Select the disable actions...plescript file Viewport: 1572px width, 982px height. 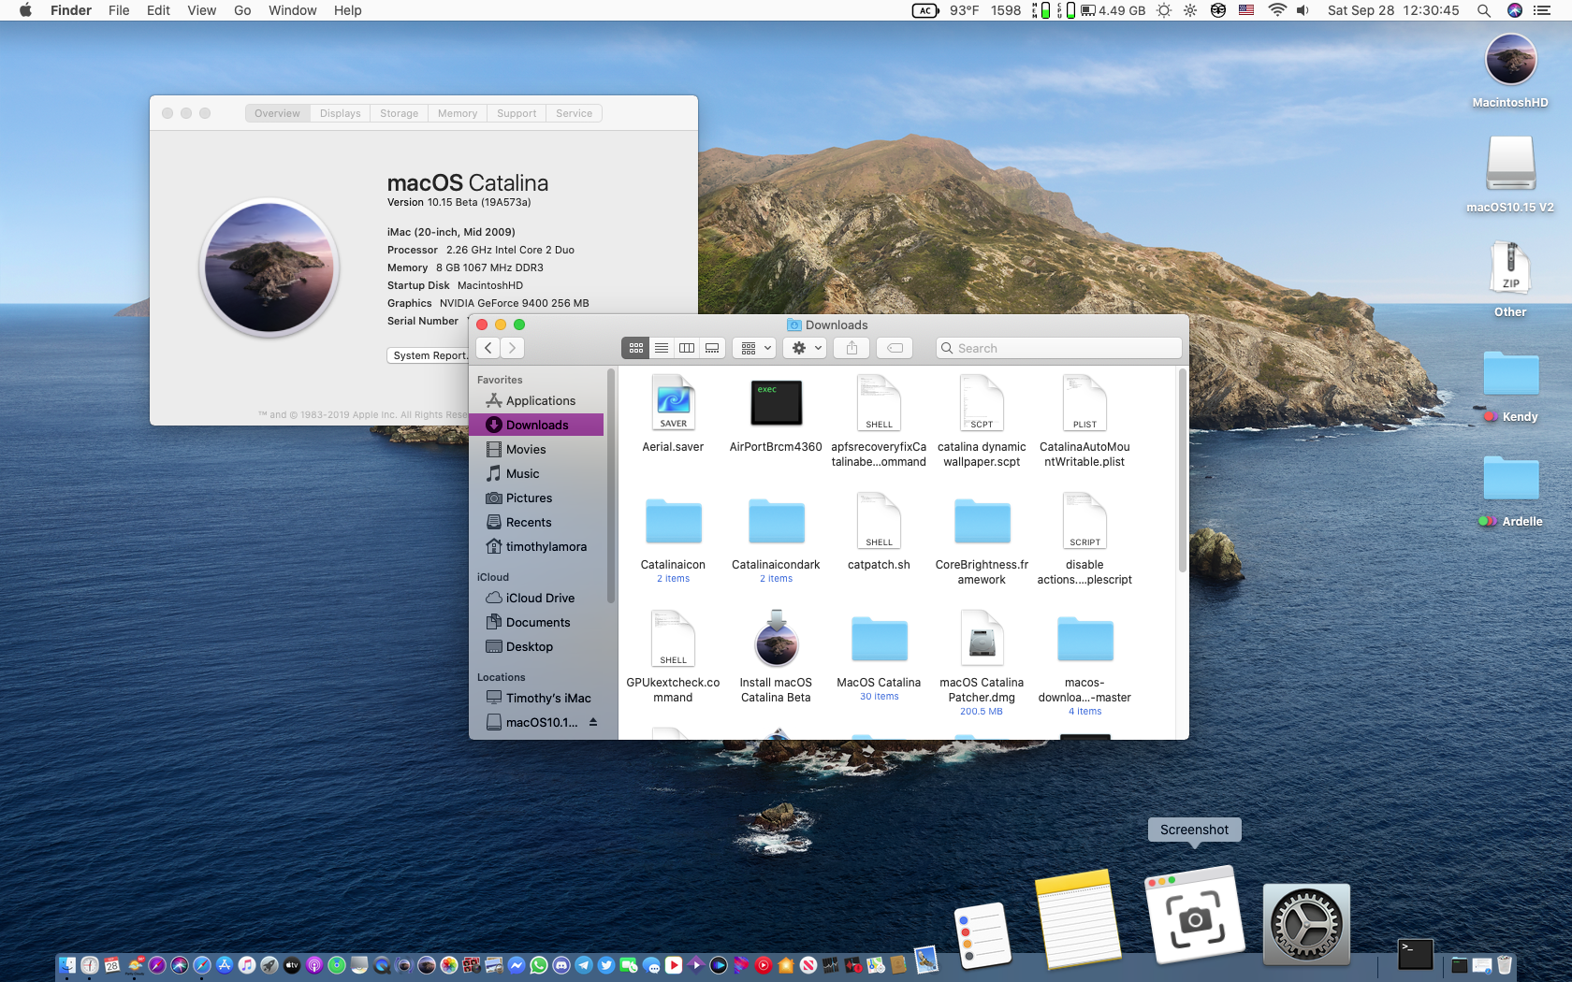pos(1084,521)
